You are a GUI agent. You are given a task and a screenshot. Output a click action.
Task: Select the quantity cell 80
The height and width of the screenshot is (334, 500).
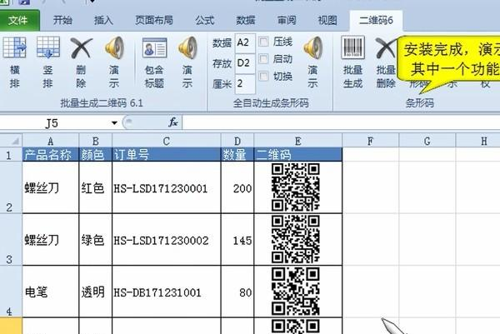237,292
